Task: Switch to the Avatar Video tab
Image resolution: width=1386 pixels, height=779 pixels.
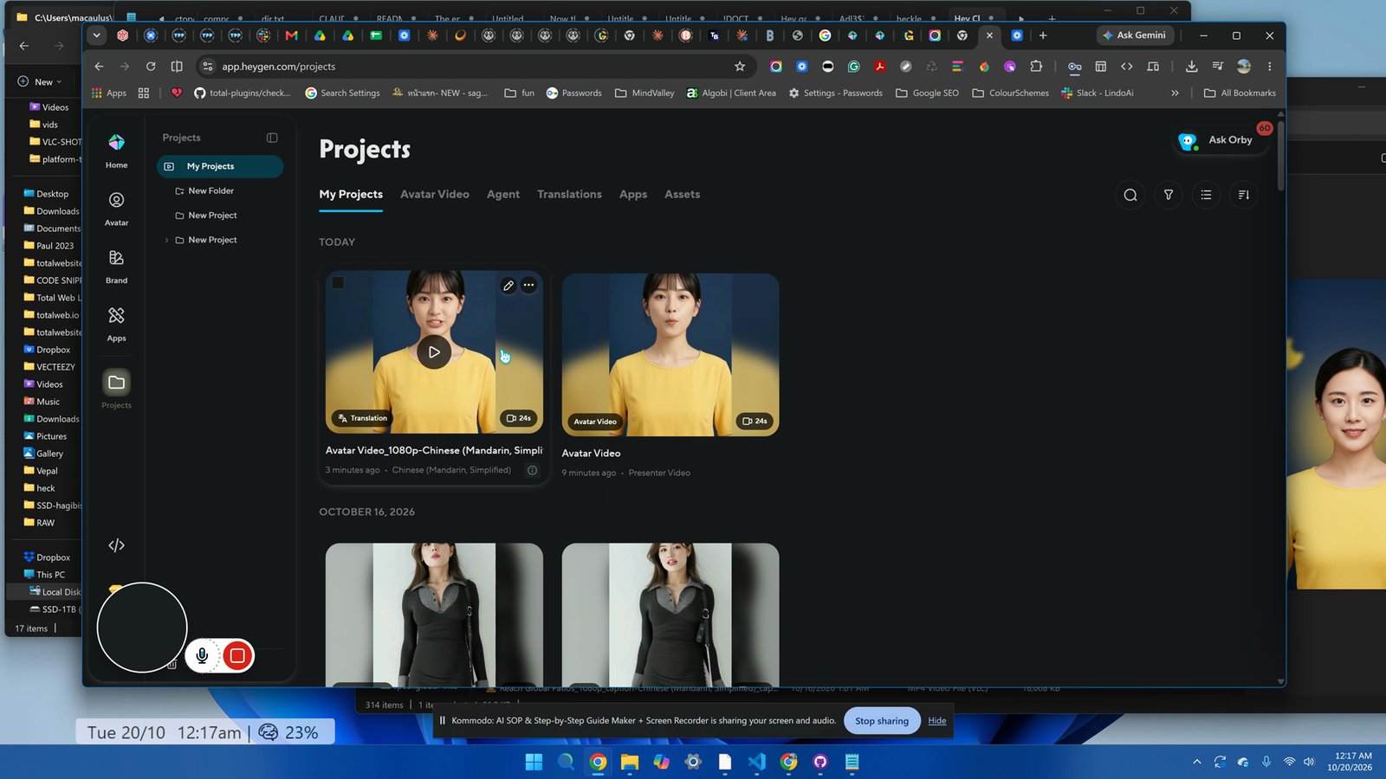Action: tap(435, 194)
